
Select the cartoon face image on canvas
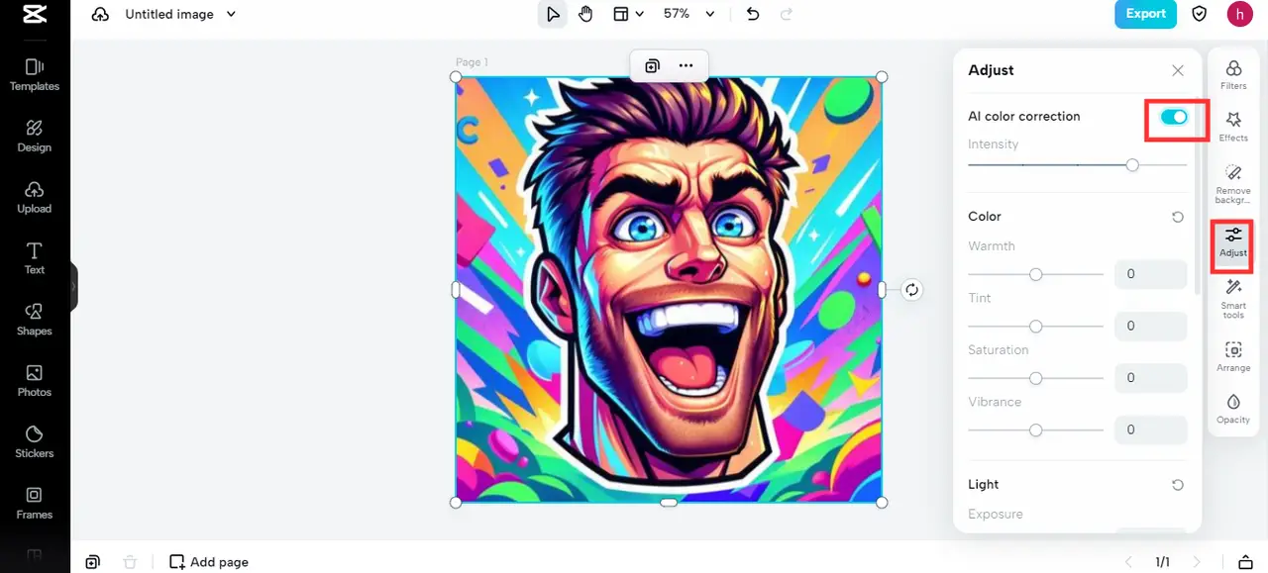(x=669, y=290)
